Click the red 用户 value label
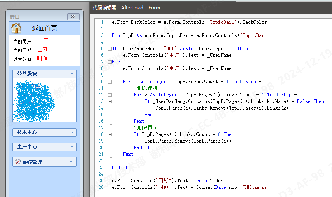Viewport: 332px width, 197px height. pos(43,40)
